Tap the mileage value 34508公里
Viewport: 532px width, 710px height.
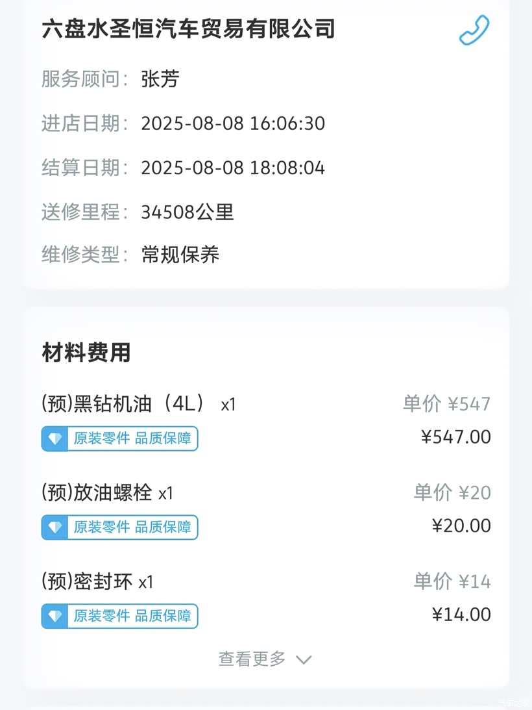pyautogui.click(x=187, y=212)
